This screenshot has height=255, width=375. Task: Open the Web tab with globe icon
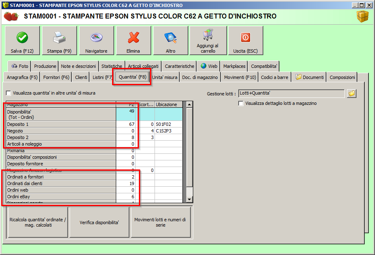point(209,66)
